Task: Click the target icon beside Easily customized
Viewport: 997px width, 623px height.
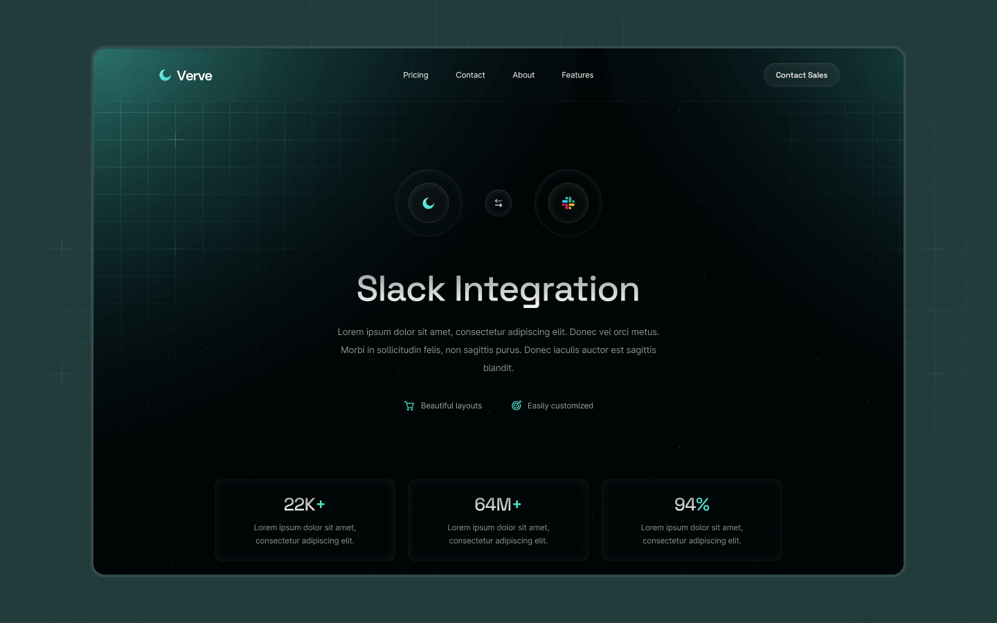Action: coord(517,405)
